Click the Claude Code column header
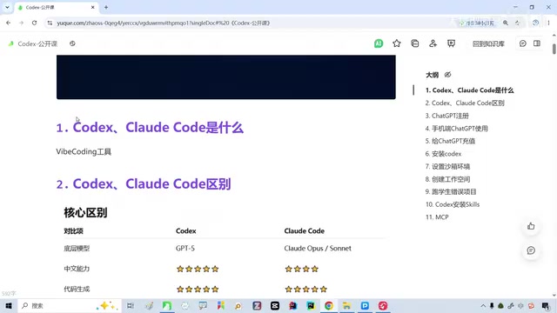The height and width of the screenshot is (313, 557). pos(304,231)
